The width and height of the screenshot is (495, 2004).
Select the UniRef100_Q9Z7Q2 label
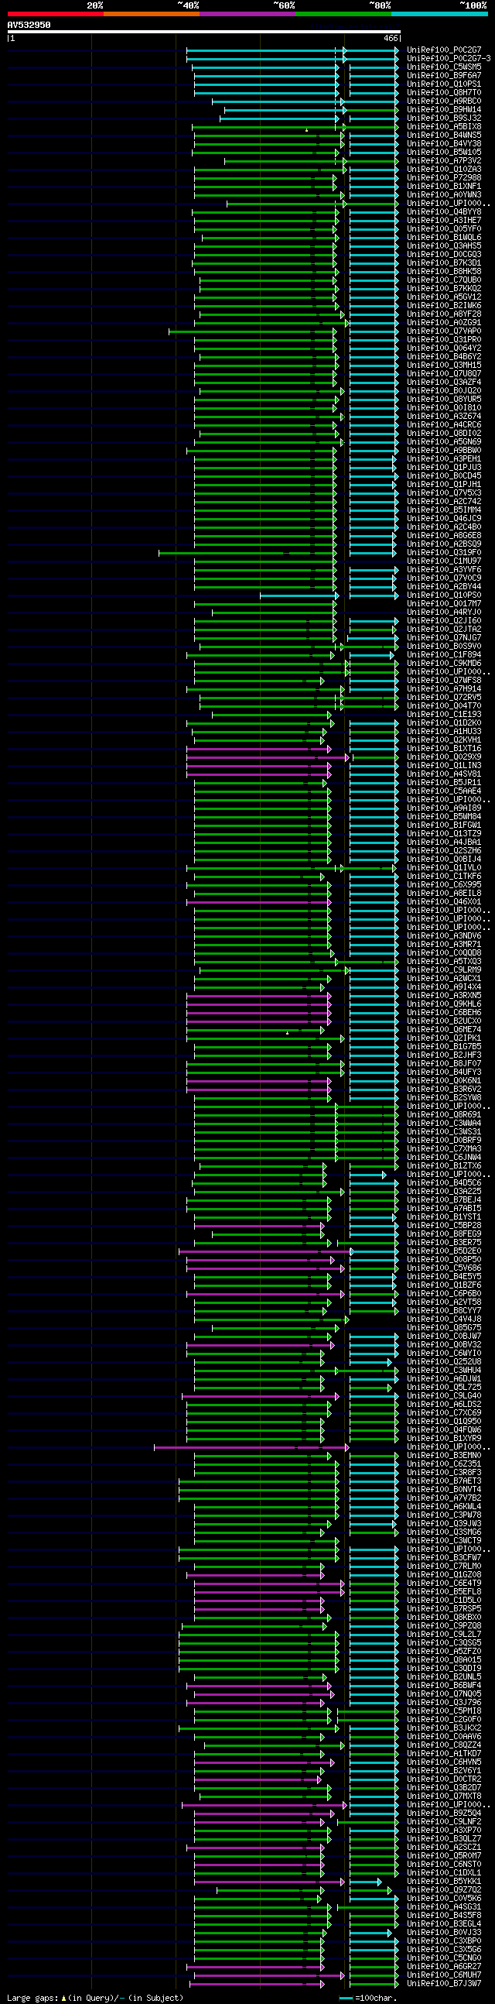tap(444, 1890)
